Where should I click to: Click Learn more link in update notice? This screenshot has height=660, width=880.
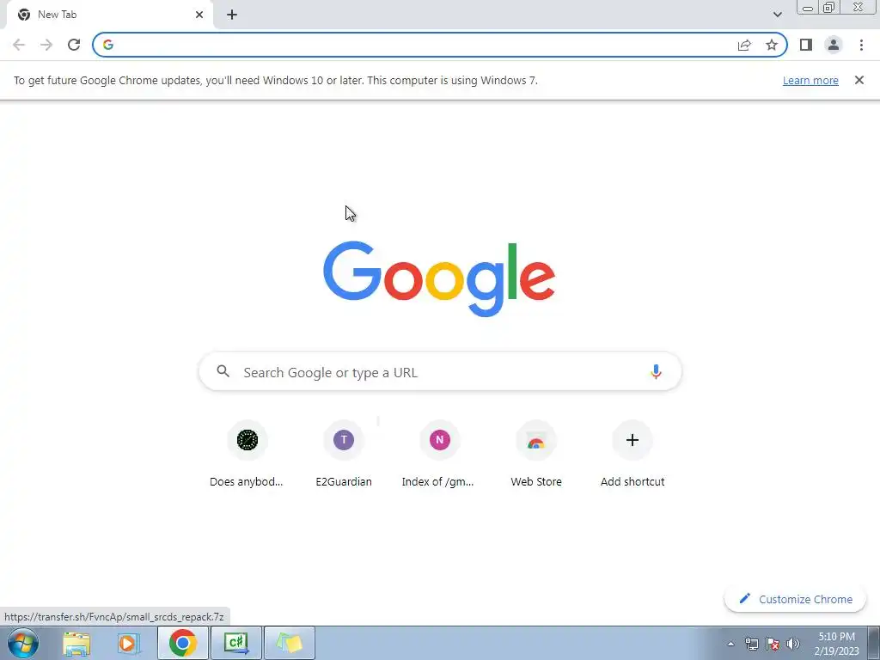pyautogui.click(x=810, y=80)
